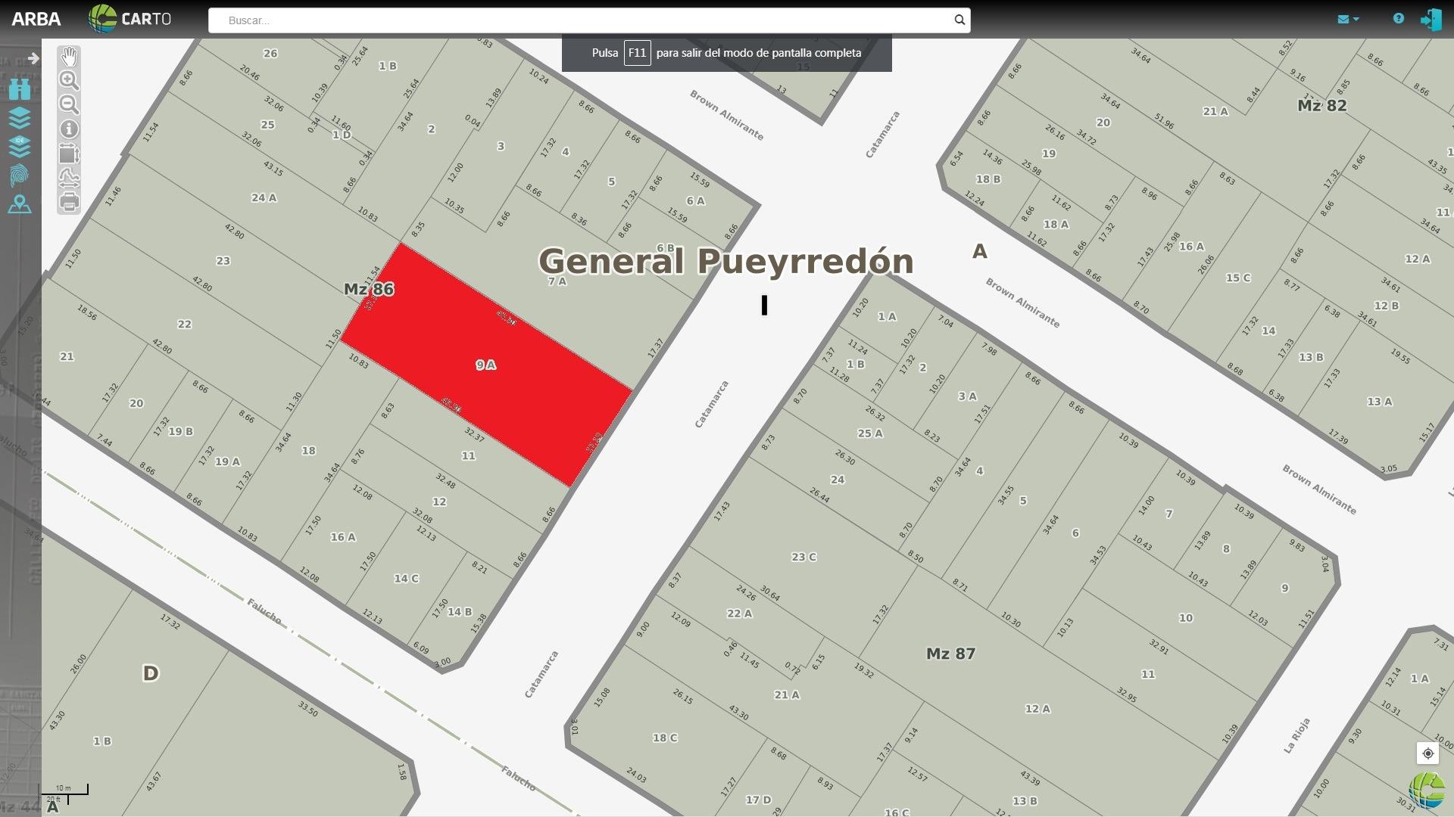Open the print map tool
Viewport: 1454px width, 817px height.
69,202
